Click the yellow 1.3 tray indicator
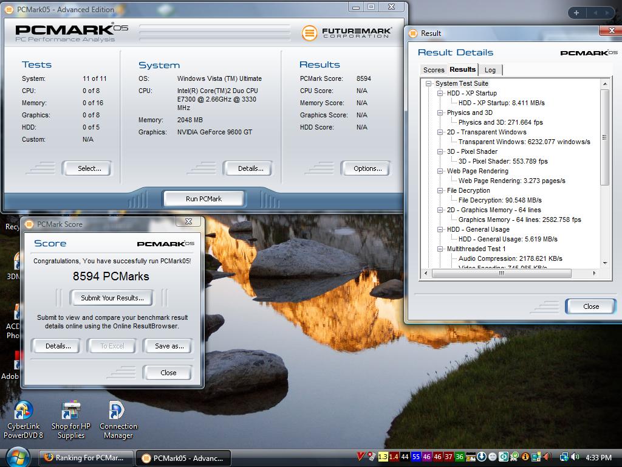 pos(383,457)
